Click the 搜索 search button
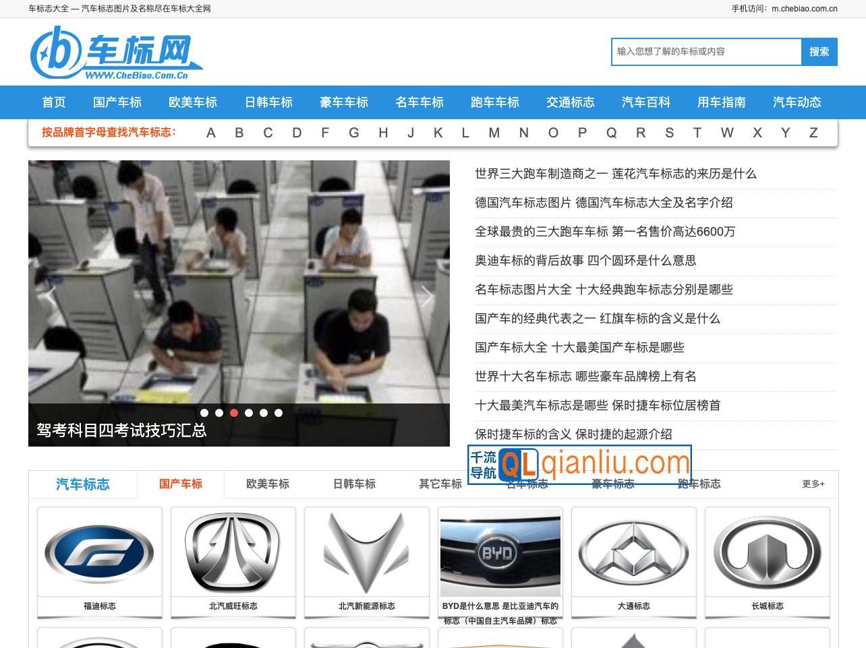The height and width of the screenshot is (648, 866). 819,51
